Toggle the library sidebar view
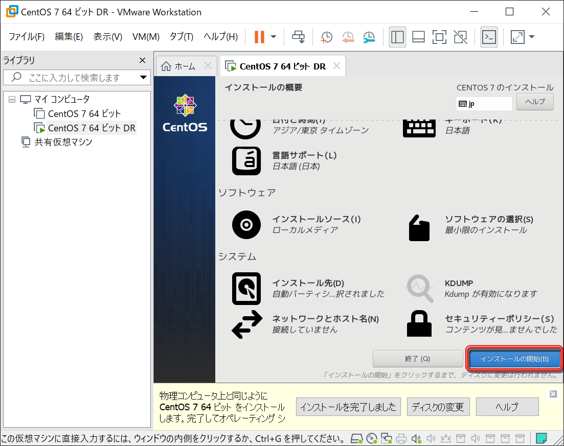564x446 pixels. [397, 37]
